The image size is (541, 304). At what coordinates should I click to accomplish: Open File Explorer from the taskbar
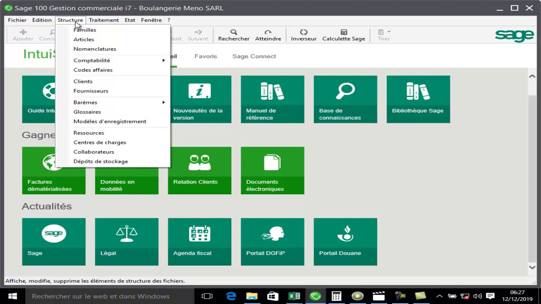click(x=252, y=296)
